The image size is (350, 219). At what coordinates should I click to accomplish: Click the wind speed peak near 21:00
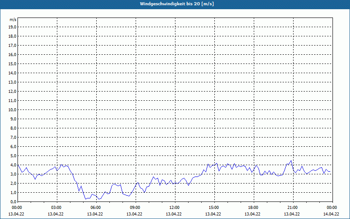[291, 160]
